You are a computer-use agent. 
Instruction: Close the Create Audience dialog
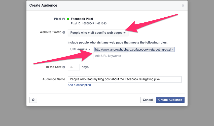coord(183,6)
